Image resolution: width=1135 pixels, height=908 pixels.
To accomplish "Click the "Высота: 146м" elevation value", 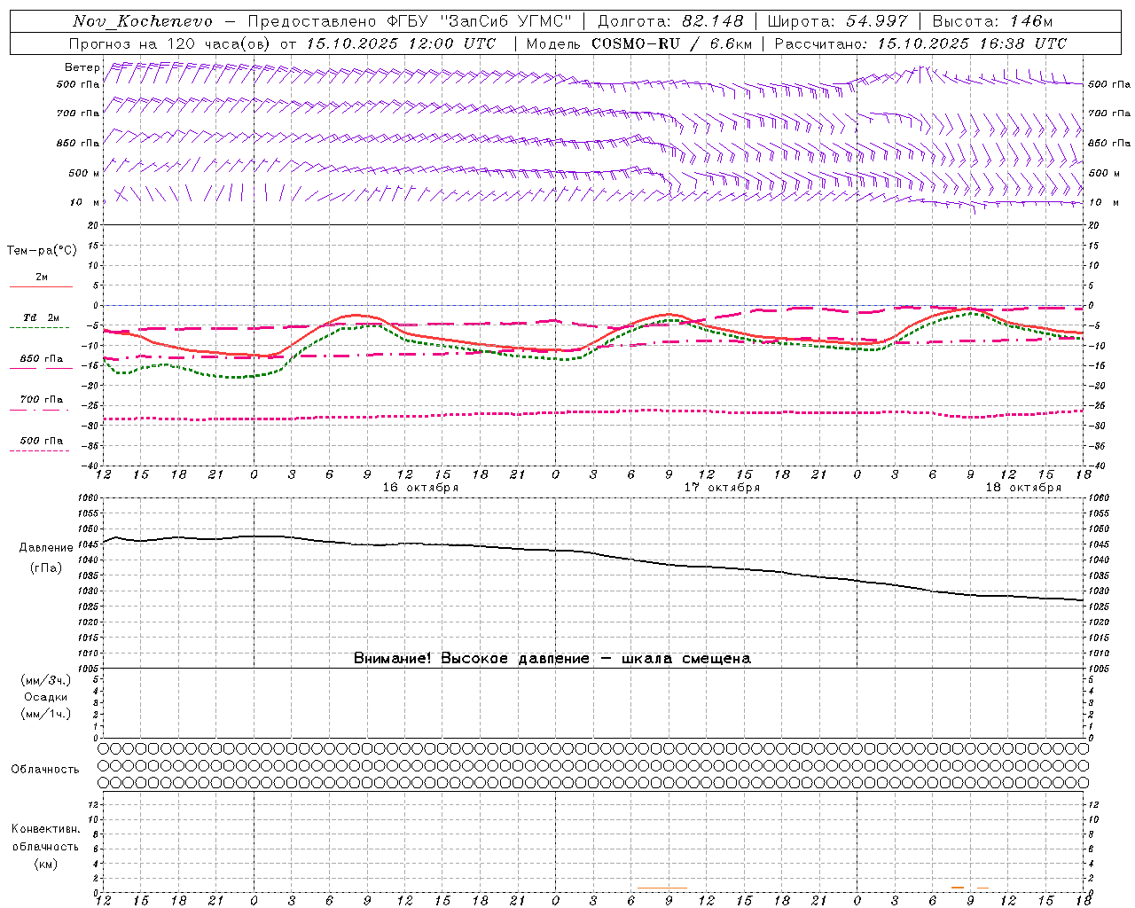I will tap(991, 21).
